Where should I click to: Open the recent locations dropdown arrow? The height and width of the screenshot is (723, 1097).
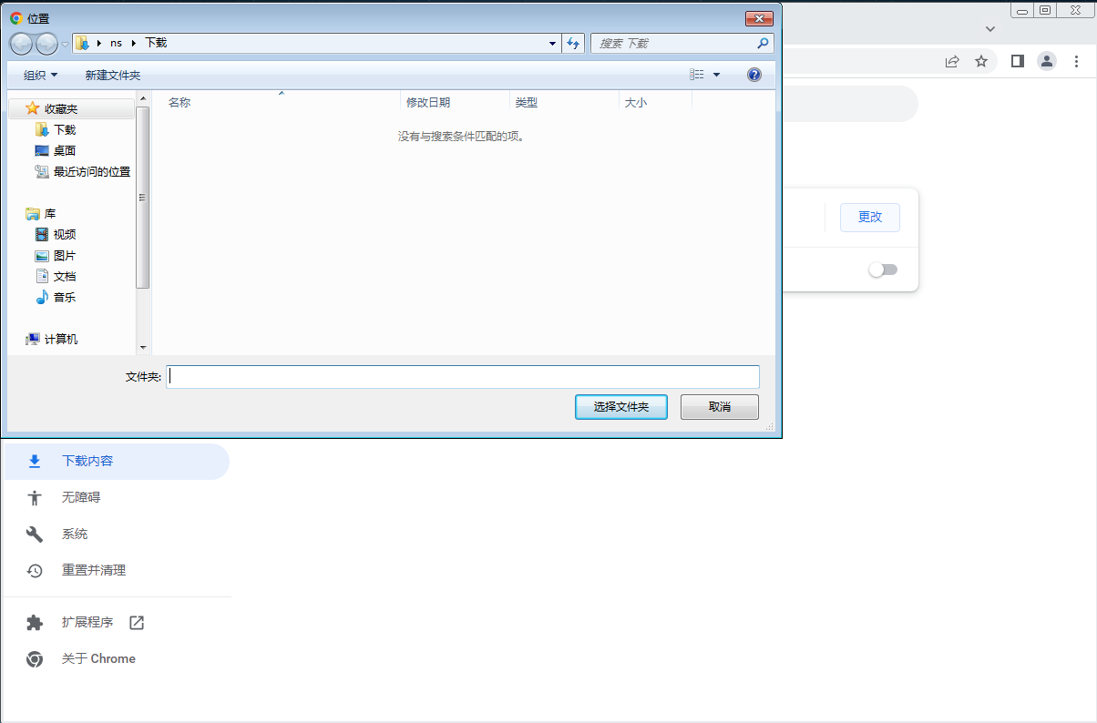click(x=65, y=44)
